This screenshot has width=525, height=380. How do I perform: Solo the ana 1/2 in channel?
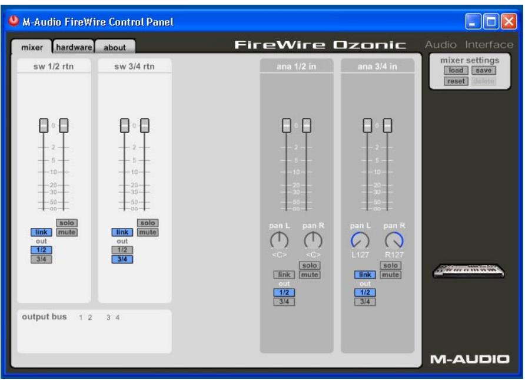click(x=310, y=265)
